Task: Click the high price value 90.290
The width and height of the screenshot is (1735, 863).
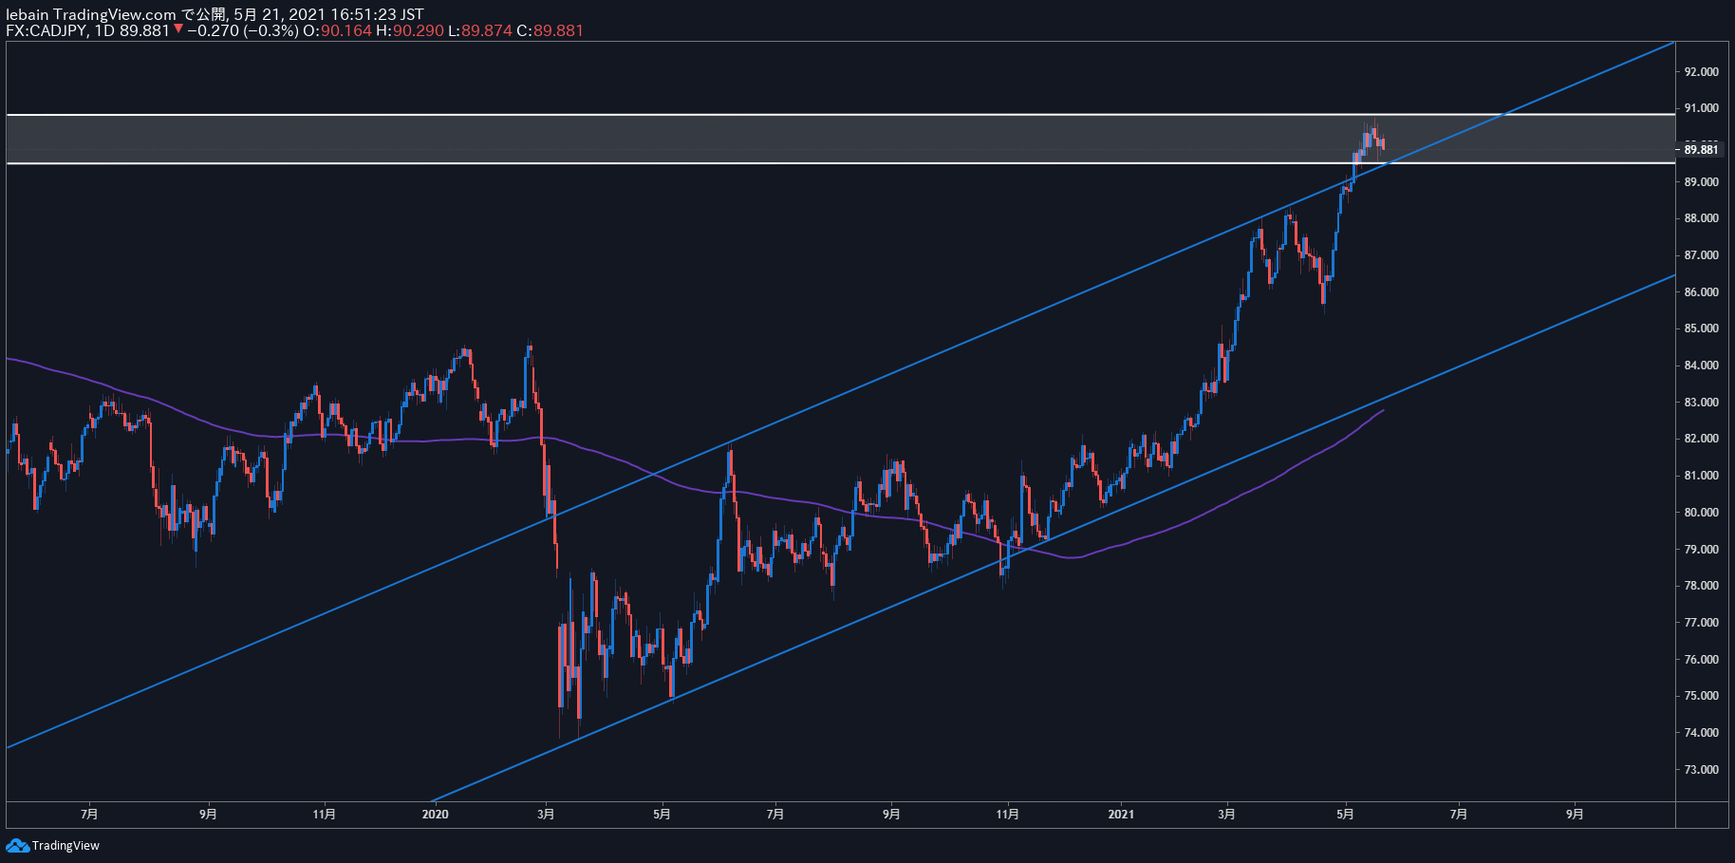Action: 419,30
